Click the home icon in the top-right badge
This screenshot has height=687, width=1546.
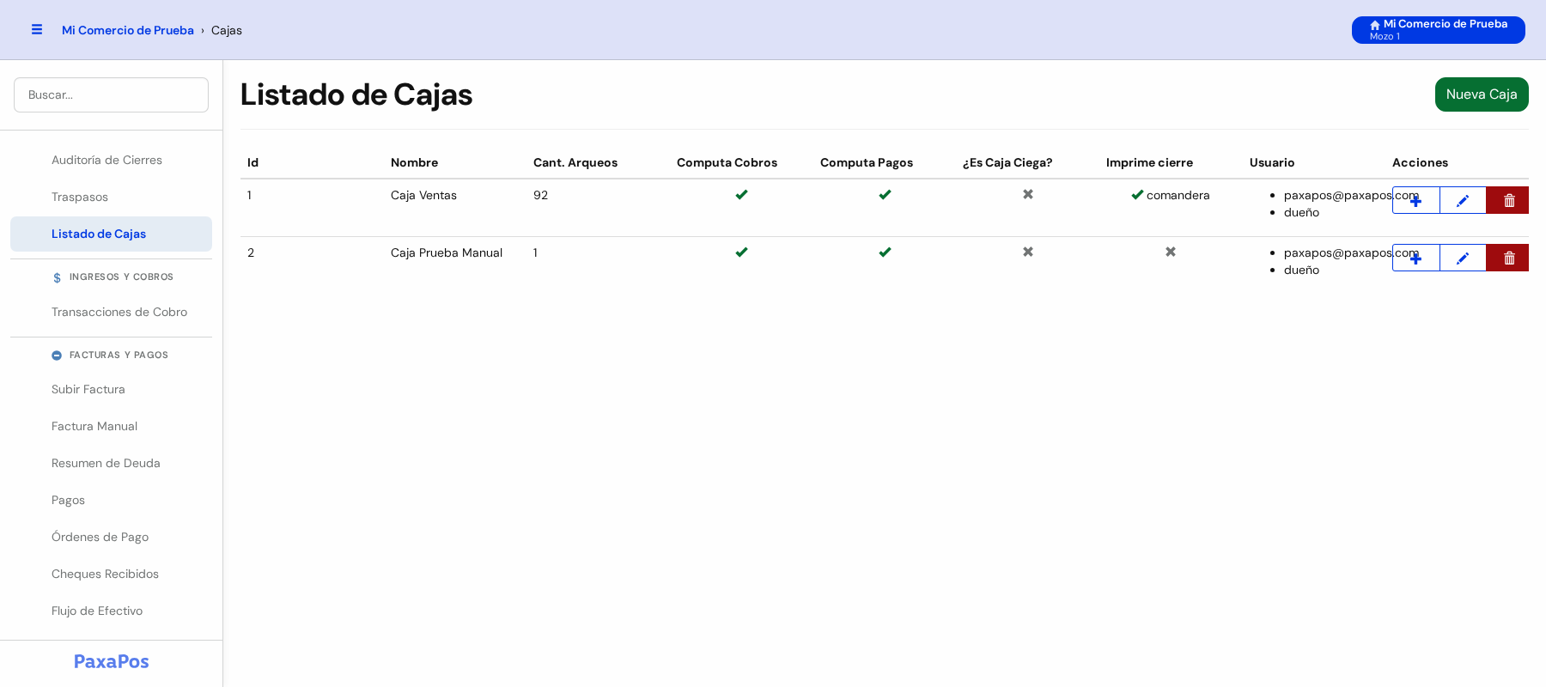1375,25
